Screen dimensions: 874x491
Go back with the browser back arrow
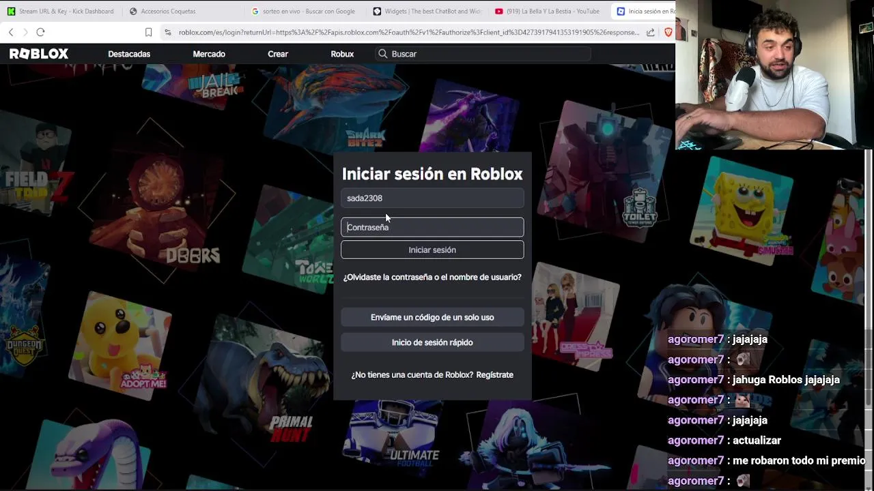11,32
